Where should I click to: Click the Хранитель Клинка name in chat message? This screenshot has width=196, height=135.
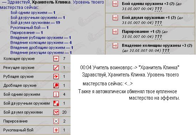coord(159,67)
